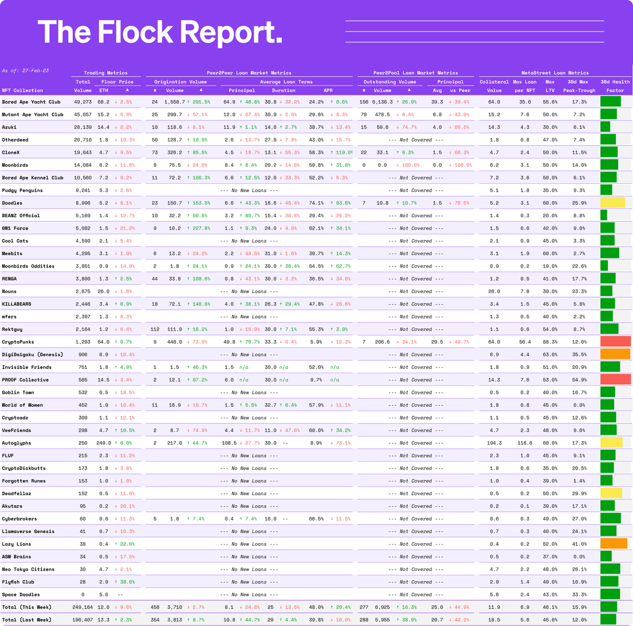This screenshot has width=633, height=626.
Task: Select the "Goblin Town" collection name
Action: click(18, 393)
